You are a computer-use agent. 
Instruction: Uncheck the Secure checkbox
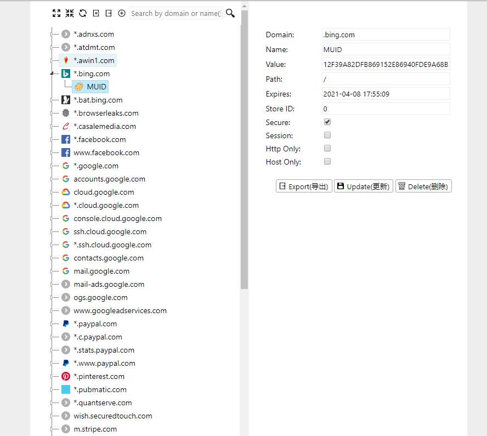tap(327, 122)
